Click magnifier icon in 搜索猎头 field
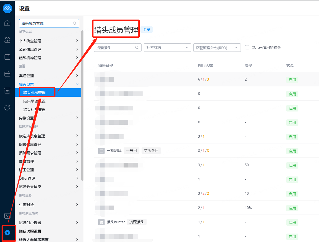Viewport: 319px width, 242px height. (x=137, y=48)
